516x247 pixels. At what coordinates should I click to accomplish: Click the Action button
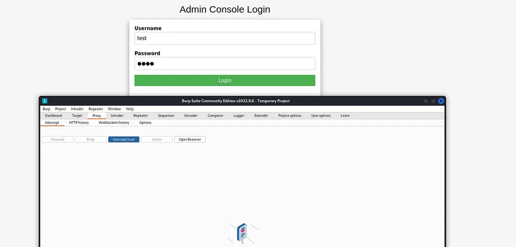(x=157, y=139)
